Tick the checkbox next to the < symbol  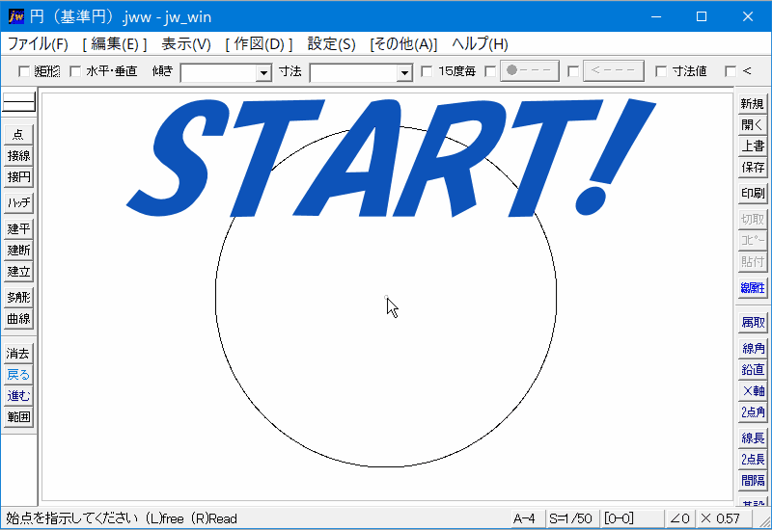pyautogui.click(x=731, y=71)
